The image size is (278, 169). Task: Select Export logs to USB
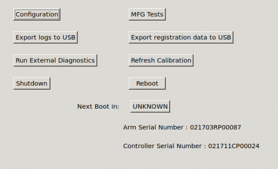pyautogui.click(x=45, y=37)
